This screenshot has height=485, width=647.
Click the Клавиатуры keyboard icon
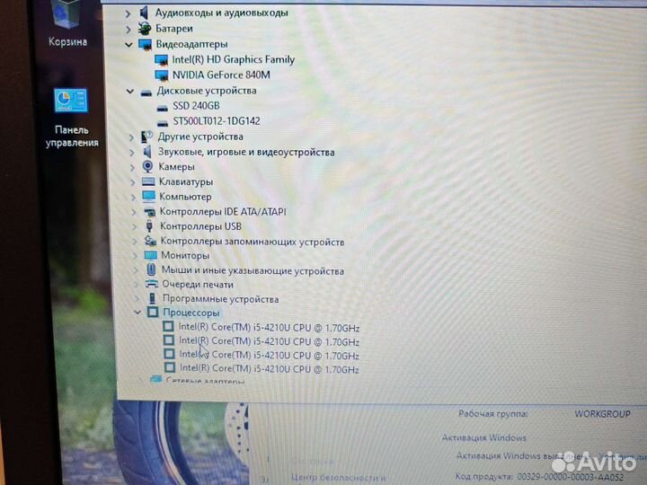(x=148, y=181)
